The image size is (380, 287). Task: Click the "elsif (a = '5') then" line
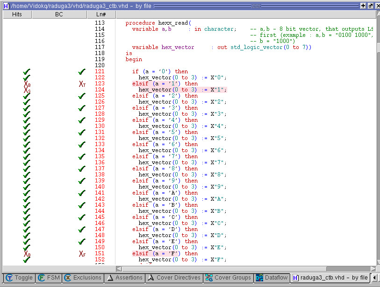point(165,132)
